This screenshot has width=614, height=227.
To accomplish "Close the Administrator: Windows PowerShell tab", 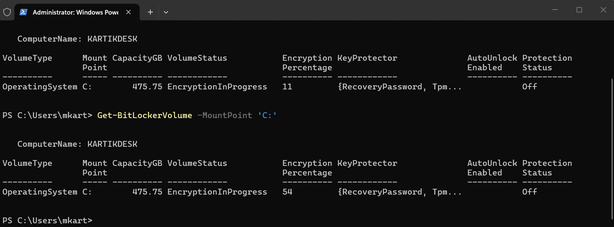I will tap(129, 12).
